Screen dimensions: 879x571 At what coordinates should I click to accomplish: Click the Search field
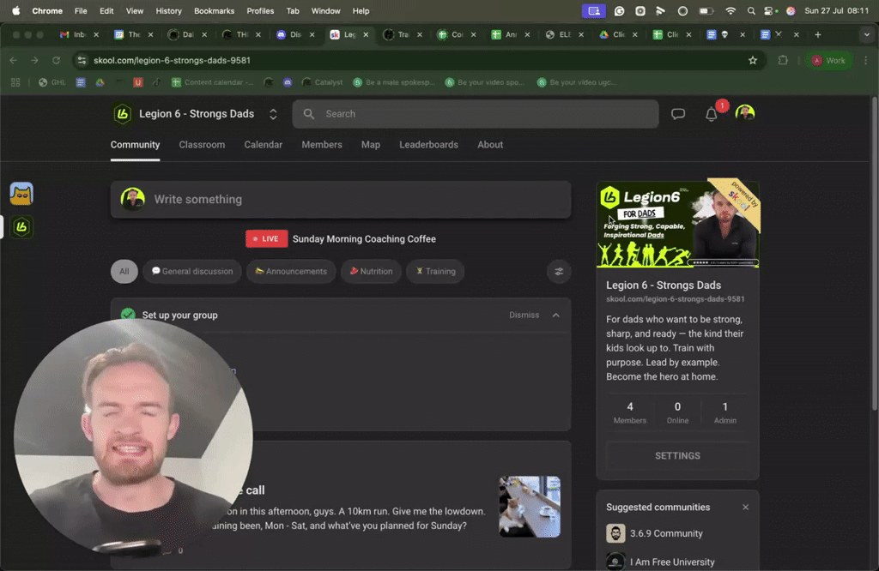tap(476, 114)
